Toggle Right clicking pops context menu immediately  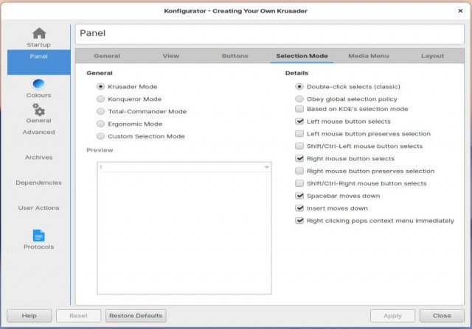click(299, 221)
